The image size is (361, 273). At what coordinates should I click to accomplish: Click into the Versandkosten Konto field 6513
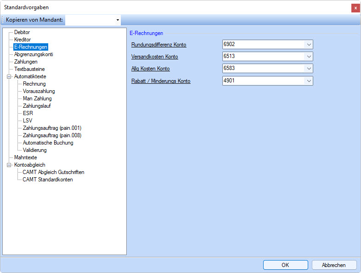[262, 57]
